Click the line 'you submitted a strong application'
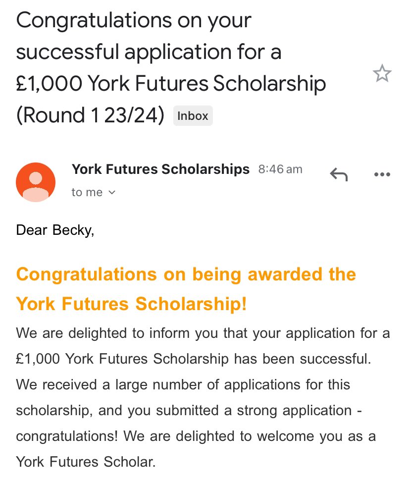 point(189,411)
